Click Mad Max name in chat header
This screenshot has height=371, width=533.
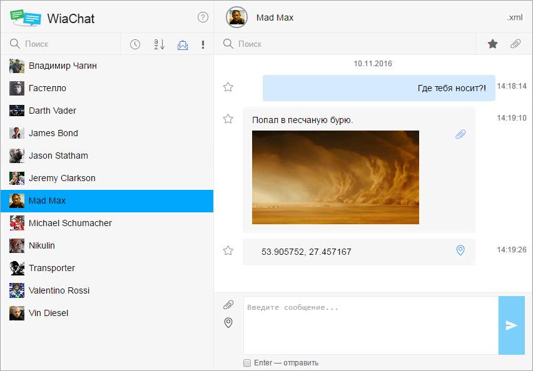click(x=275, y=17)
